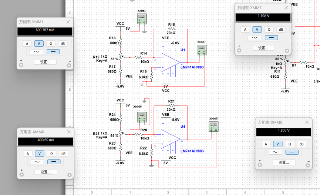Select AC mode in XMM8 multimeter
The image size is (320, 195).
point(275,152)
